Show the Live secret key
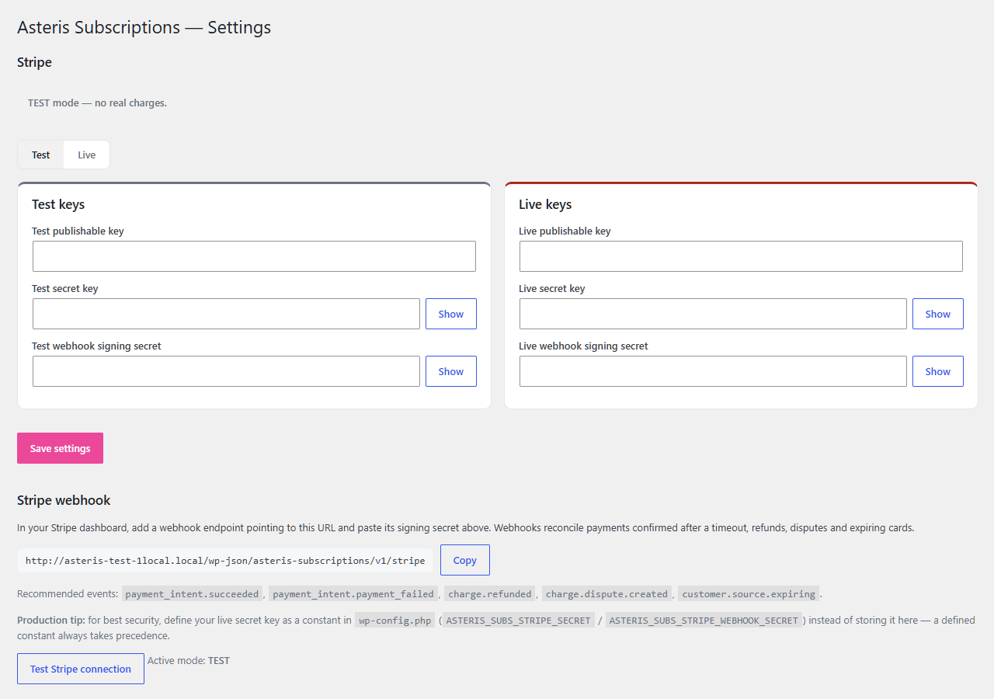The width and height of the screenshot is (994, 699). tap(938, 314)
